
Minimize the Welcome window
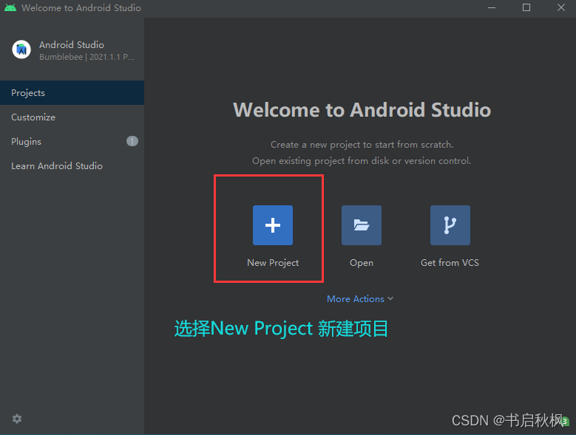[492, 7]
